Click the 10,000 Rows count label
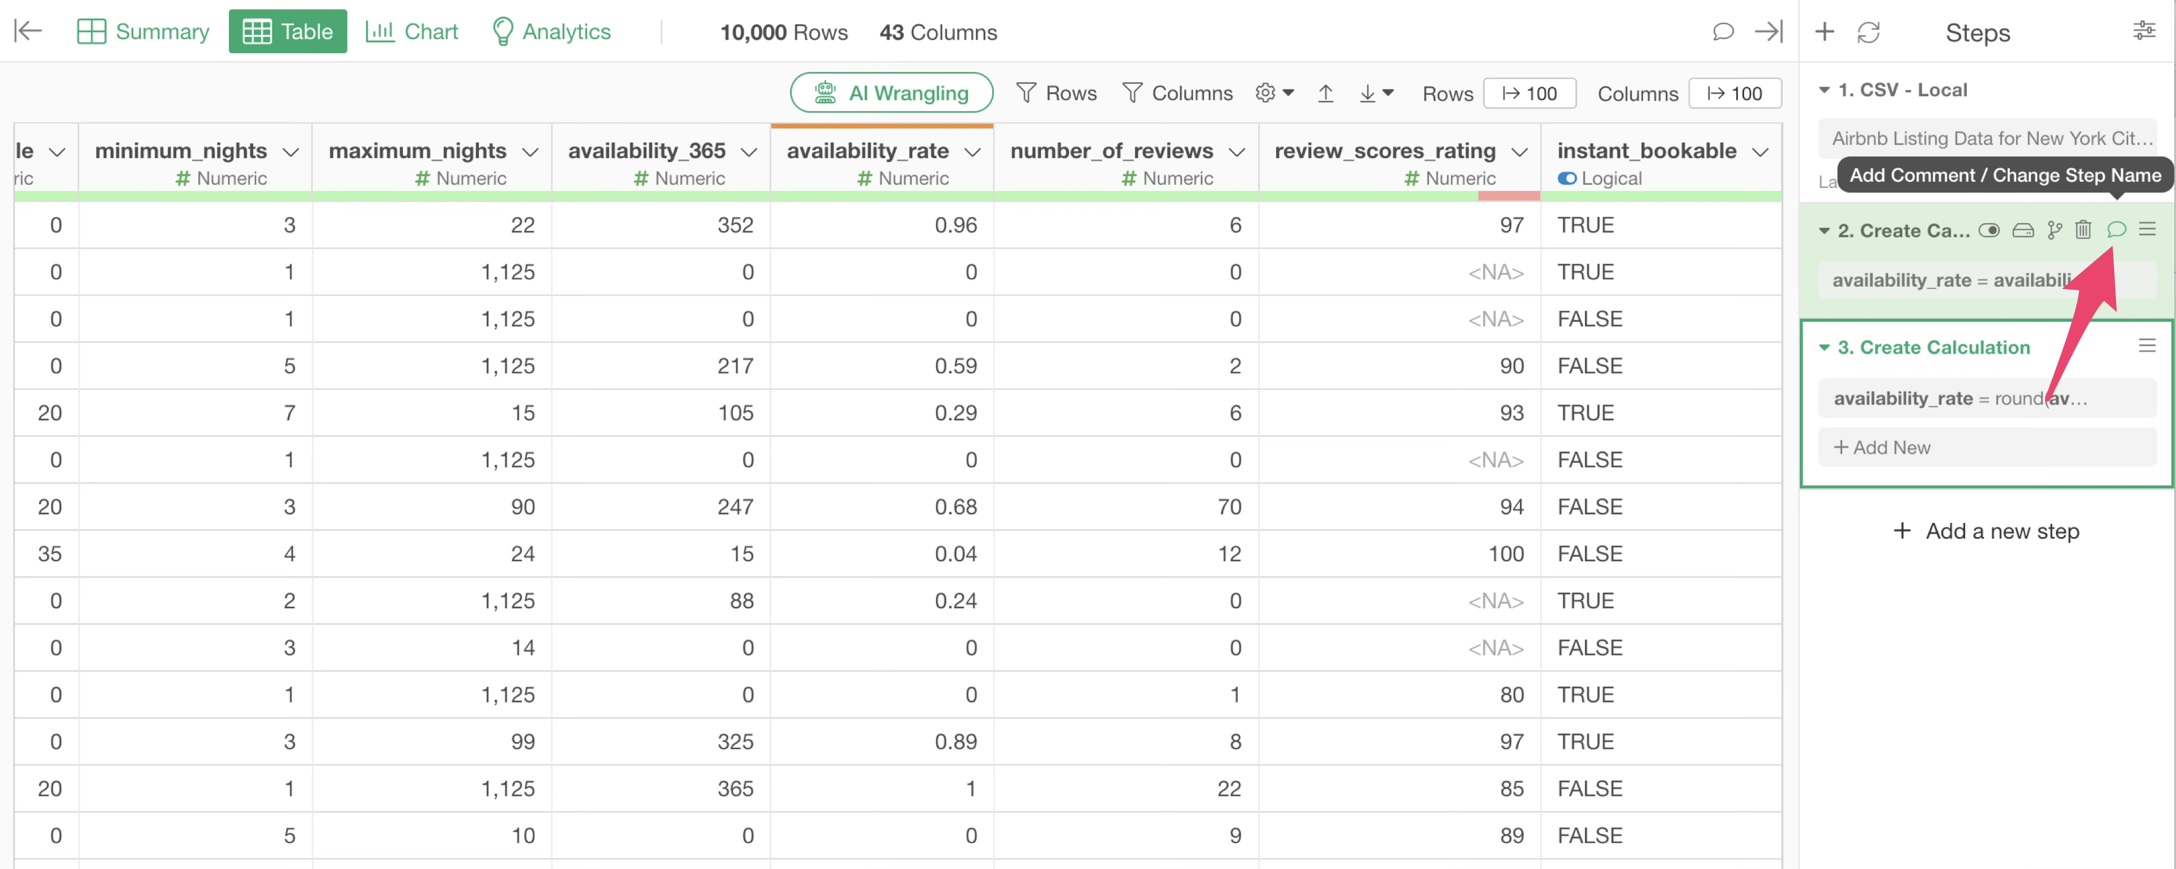The width and height of the screenshot is (2176, 869). 783,32
